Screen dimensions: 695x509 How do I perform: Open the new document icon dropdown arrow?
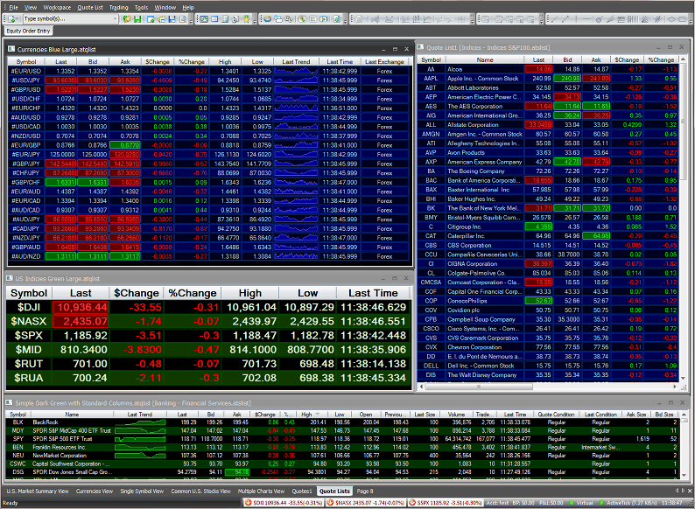click(18, 19)
